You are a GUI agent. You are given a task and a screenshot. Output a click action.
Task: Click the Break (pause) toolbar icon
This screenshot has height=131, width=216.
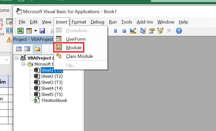tap(115, 31)
